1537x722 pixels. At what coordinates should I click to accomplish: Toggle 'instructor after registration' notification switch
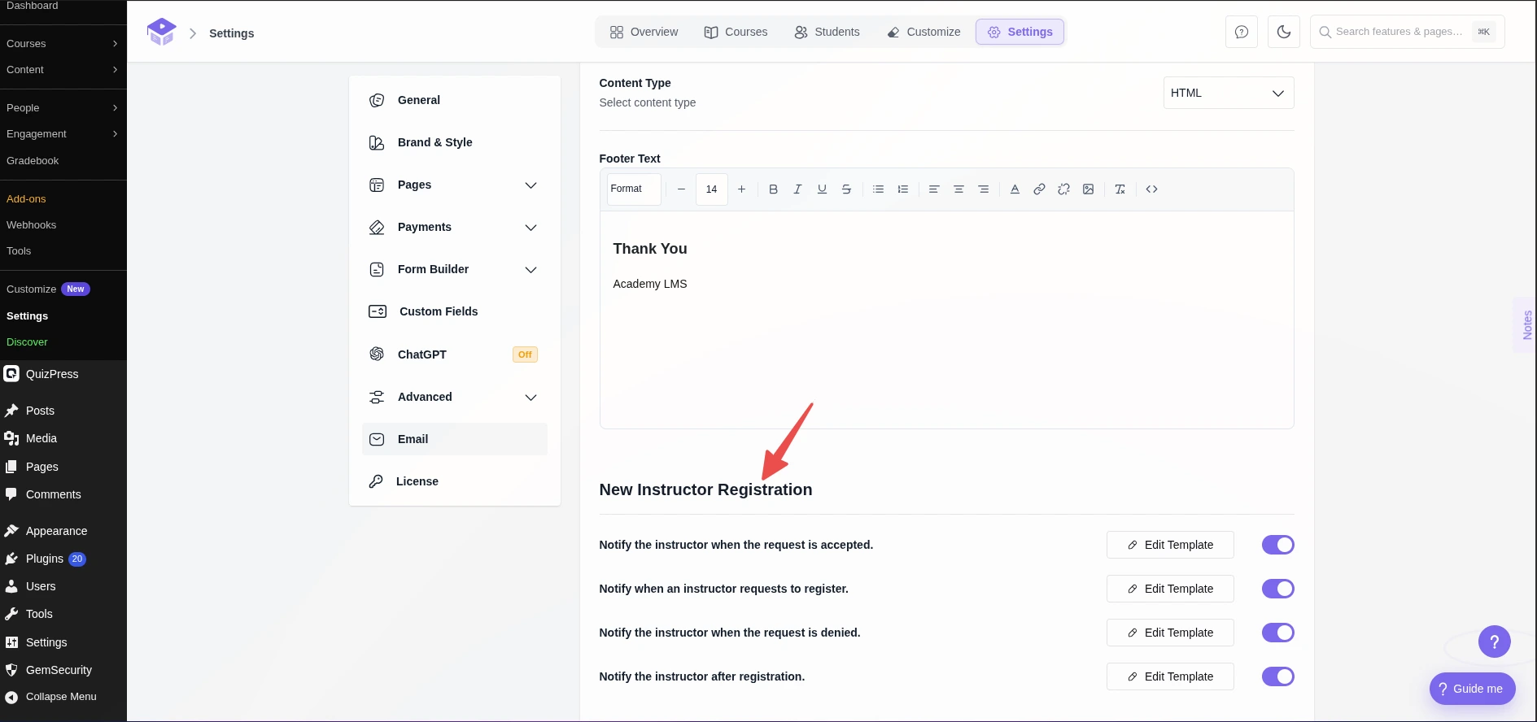click(x=1277, y=676)
